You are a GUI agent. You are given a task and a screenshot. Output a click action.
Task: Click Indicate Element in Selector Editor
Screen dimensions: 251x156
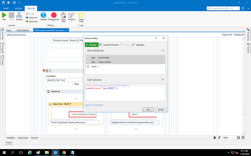tap(109, 45)
